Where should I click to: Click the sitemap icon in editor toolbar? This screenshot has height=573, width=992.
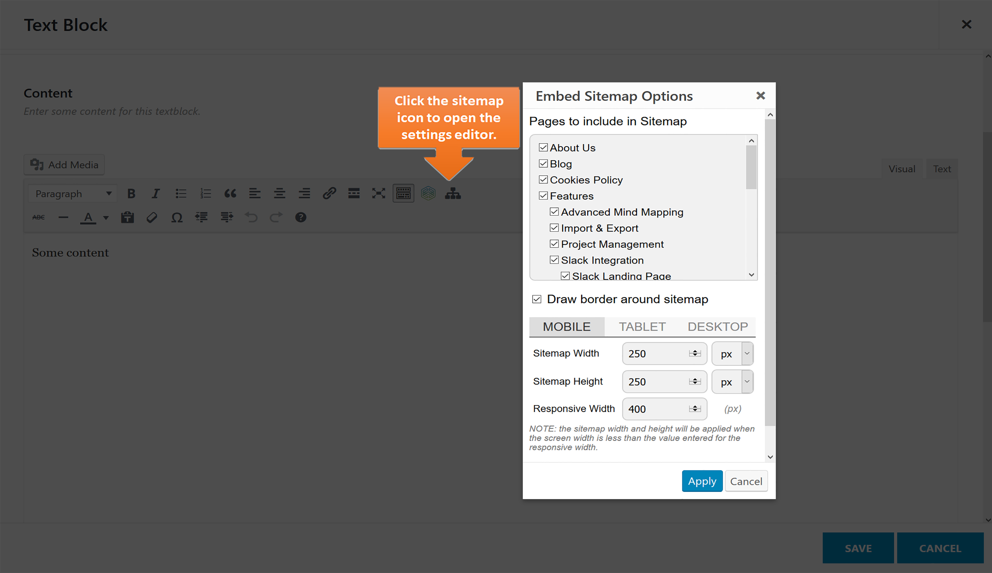point(453,194)
